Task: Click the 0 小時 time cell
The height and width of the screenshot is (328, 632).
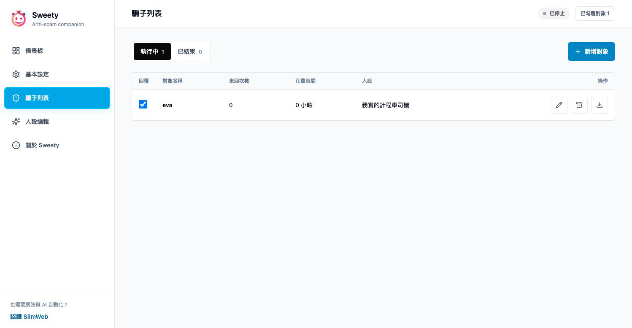Action: (x=304, y=105)
